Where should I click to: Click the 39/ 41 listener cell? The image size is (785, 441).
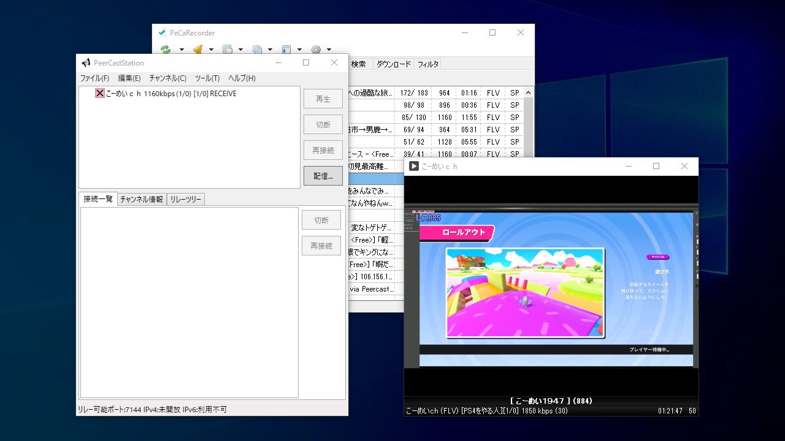tap(414, 154)
